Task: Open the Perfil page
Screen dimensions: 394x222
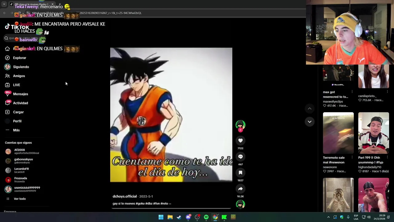Action: 13,121
